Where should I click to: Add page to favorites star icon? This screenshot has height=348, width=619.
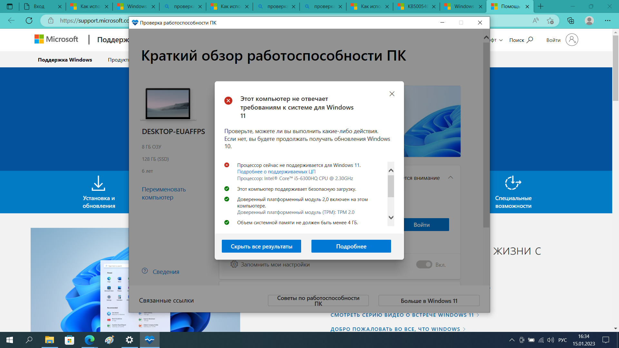(x=550, y=21)
